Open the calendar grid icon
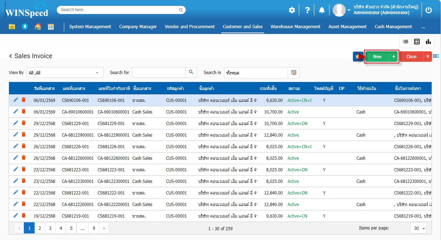This screenshot has width=441, height=240. pyautogui.click(x=51, y=27)
